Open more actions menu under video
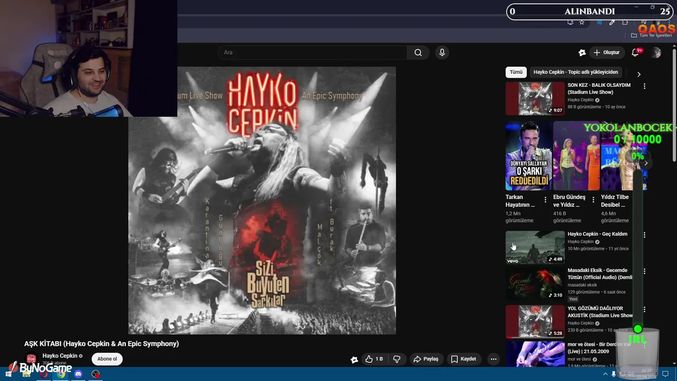 pyautogui.click(x=493, y=359)
